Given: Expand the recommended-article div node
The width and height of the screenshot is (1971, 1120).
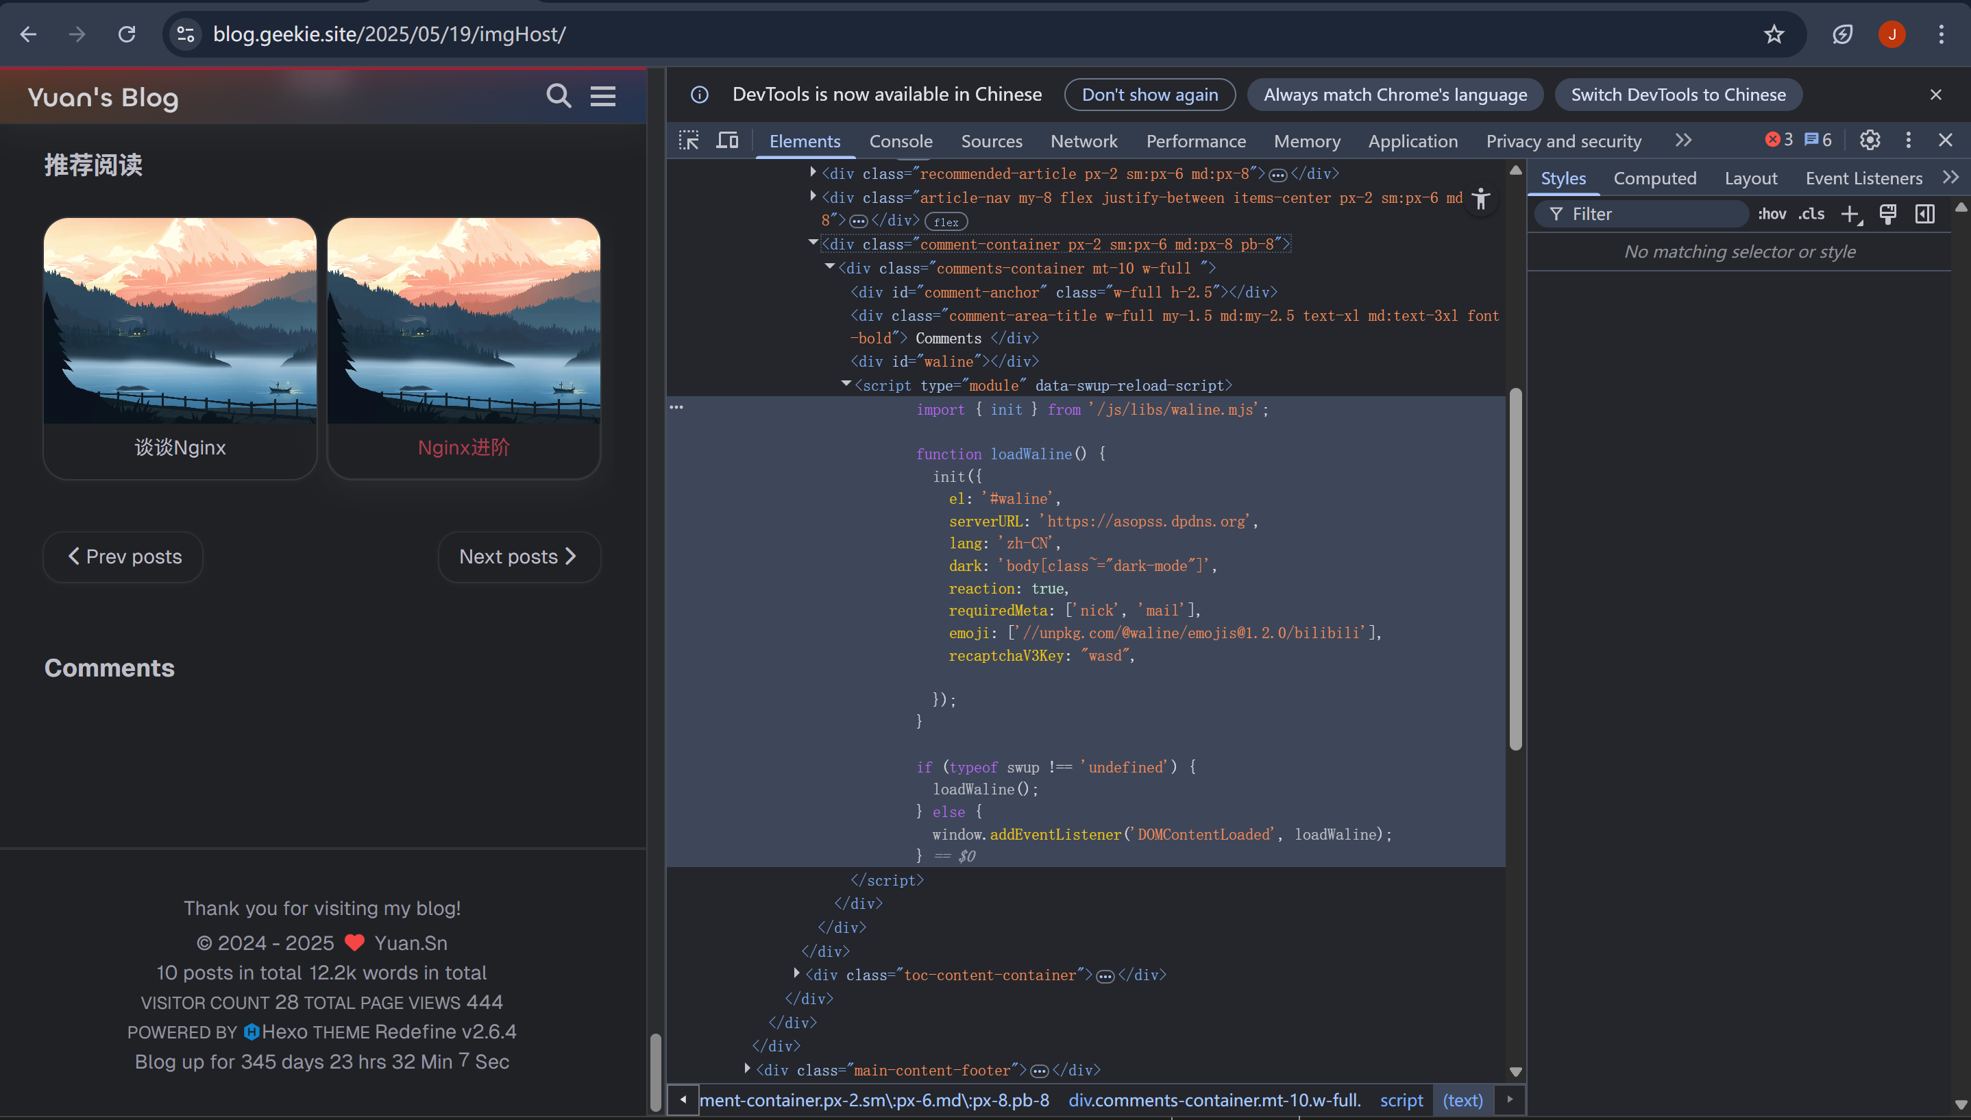Looking at the screenshot, I should click(x=813, y=173).
